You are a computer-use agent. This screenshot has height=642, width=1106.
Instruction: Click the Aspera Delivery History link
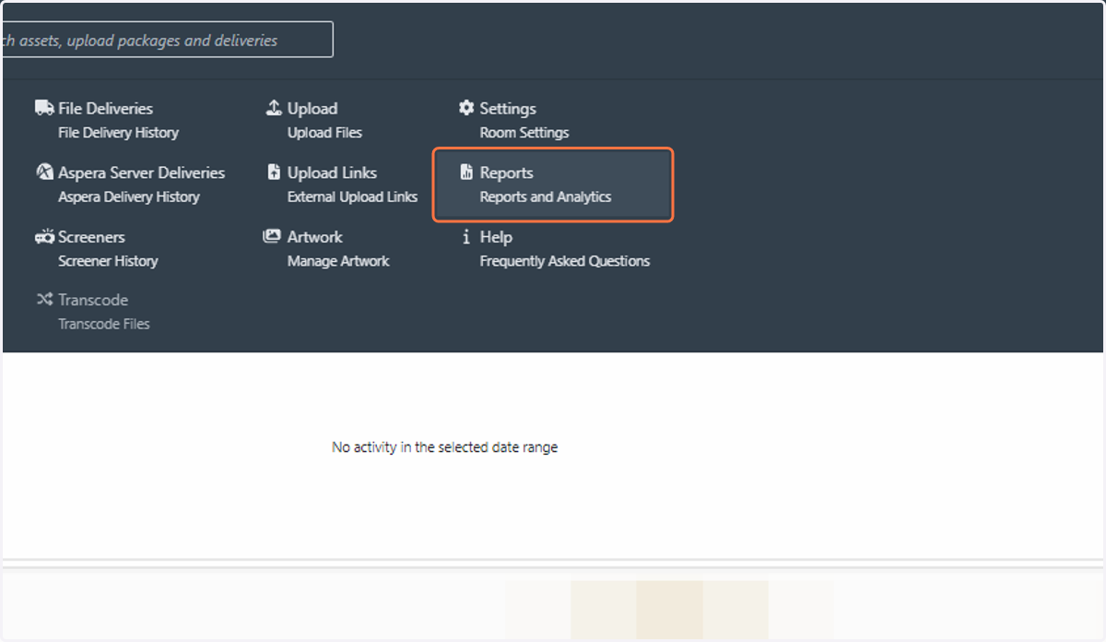(129, 197)
